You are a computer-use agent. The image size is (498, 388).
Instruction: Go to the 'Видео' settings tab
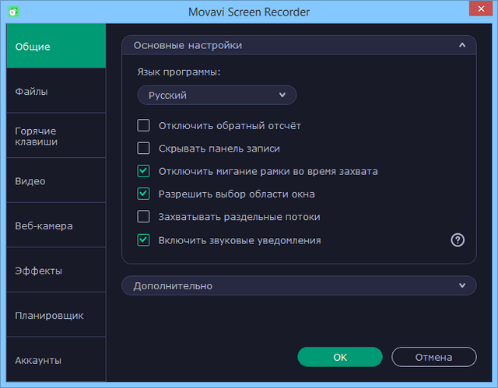[56, 181]
